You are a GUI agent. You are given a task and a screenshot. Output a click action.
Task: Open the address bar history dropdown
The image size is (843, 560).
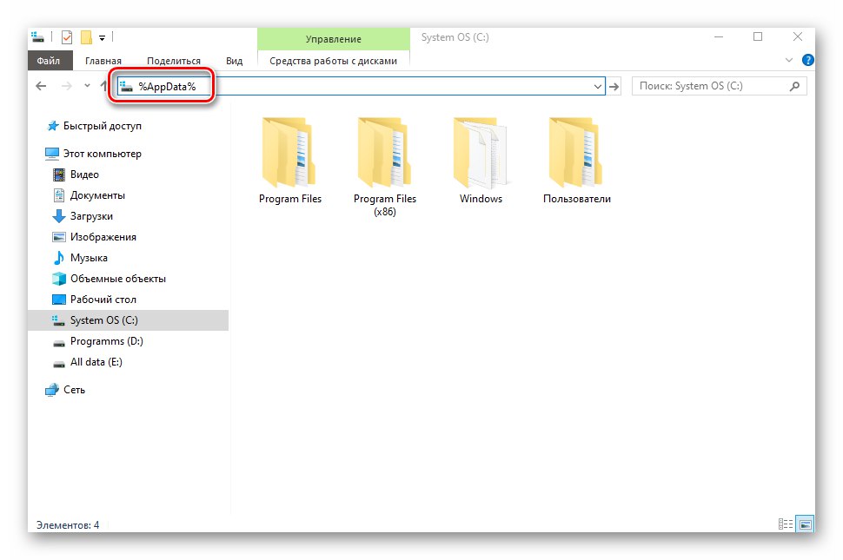[x=597, y=86]
